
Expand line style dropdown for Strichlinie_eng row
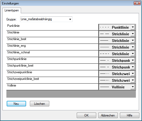[x=133, y=47]
